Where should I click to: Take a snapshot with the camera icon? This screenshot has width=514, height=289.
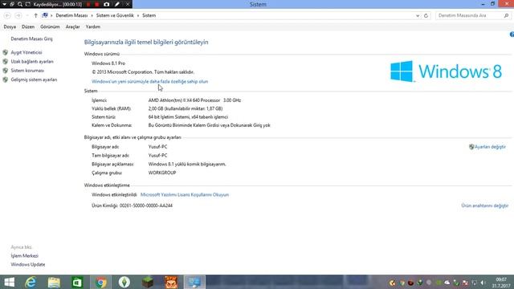coord(107,4)
